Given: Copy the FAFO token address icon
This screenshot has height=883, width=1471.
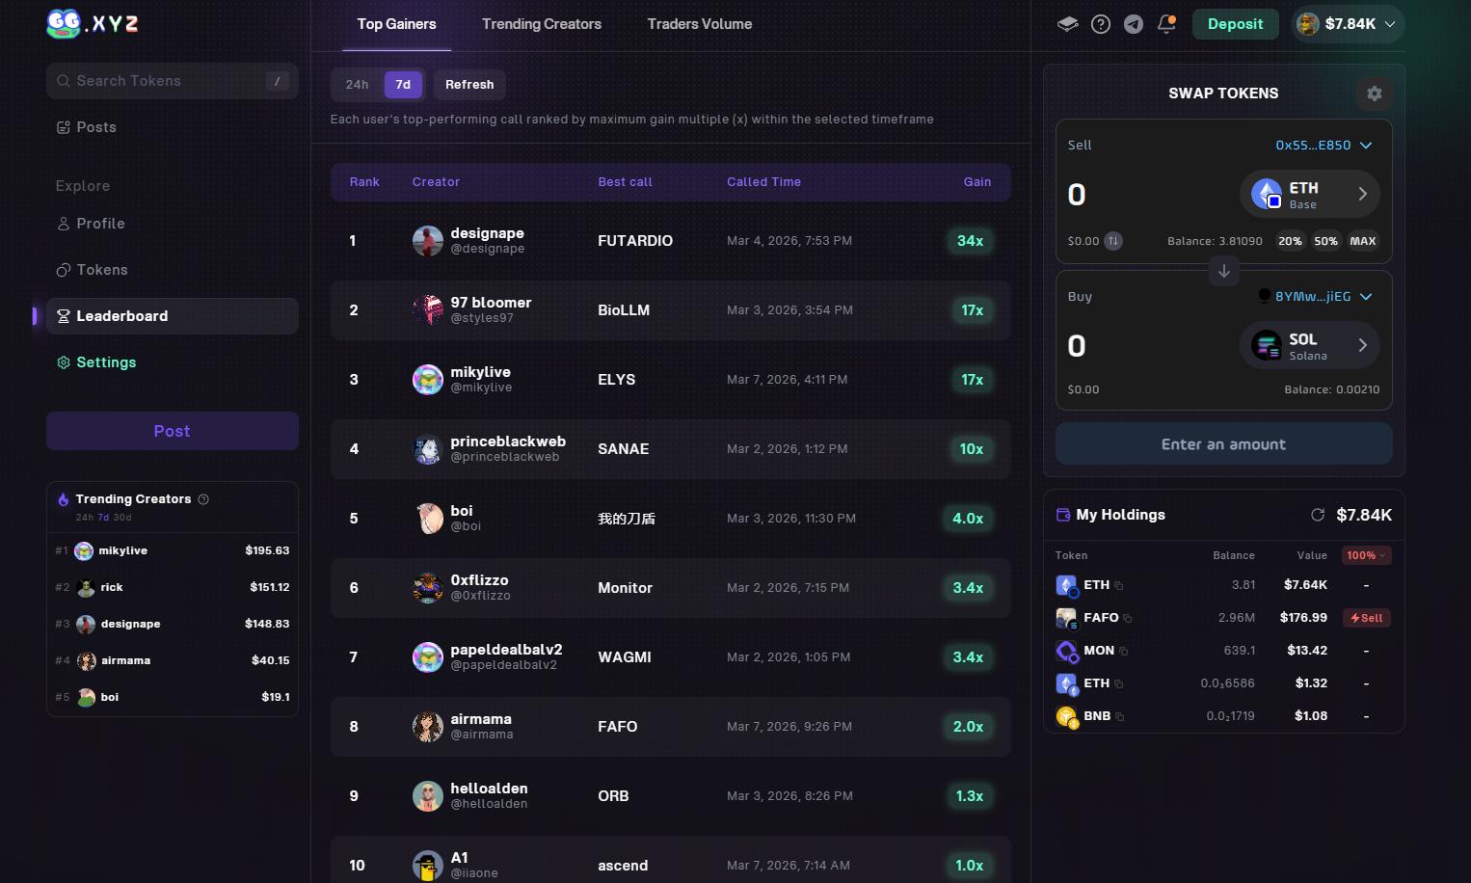Looking at the screenshot, I should coord(1128,619).
